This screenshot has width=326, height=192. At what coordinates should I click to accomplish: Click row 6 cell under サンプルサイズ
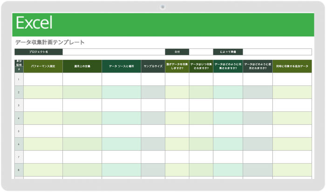(153, 144)
